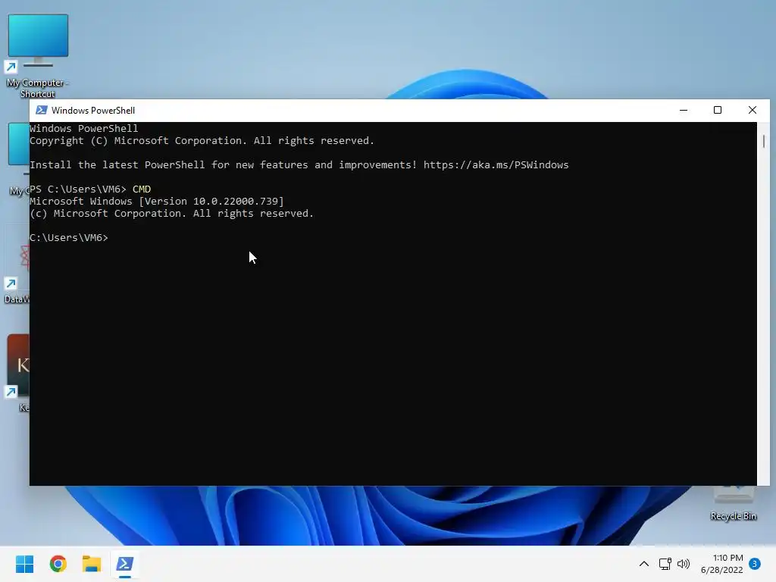Open the volume speaker icon

pos(684,564)
